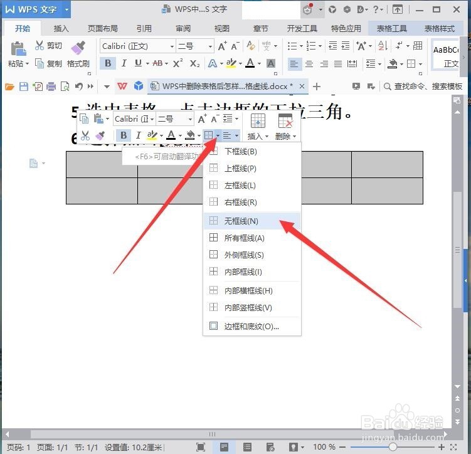
Task: Right align paragraph in ribbon
Action: [x=324, y=64]
